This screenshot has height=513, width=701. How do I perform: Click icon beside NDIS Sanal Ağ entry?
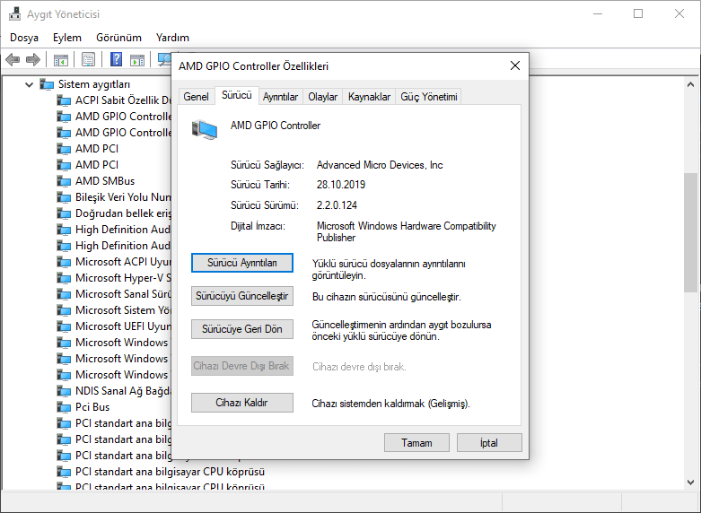tap(64, 391)
